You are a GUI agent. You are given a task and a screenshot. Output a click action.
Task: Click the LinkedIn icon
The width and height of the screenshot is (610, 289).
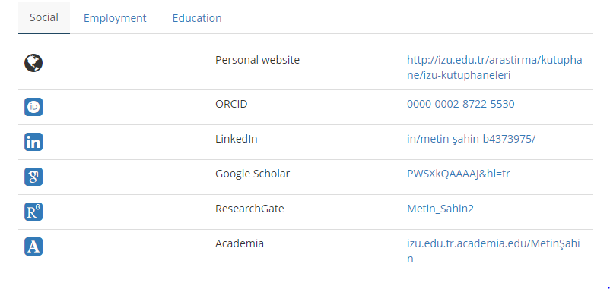[x=33, y=142]
